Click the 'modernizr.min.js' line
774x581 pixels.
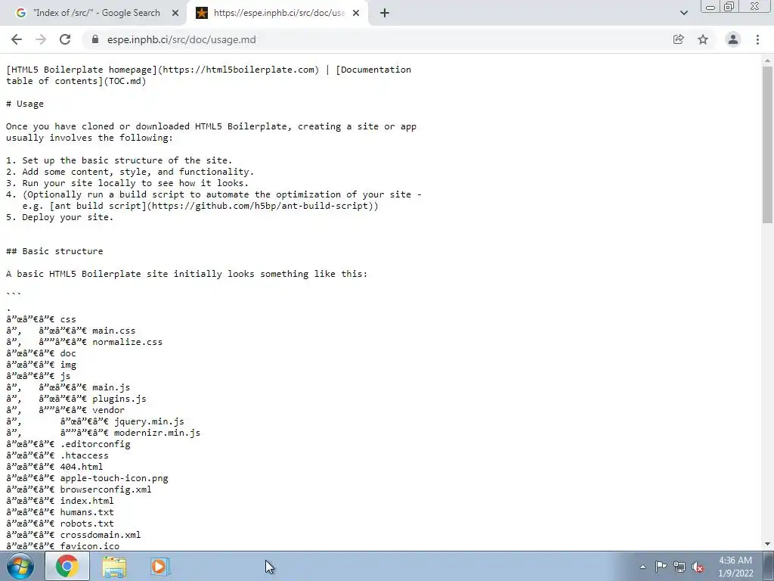pyautogui.click(x=103, y=433)
